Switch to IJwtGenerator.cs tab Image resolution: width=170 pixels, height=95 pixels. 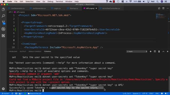tap(16, 8)
